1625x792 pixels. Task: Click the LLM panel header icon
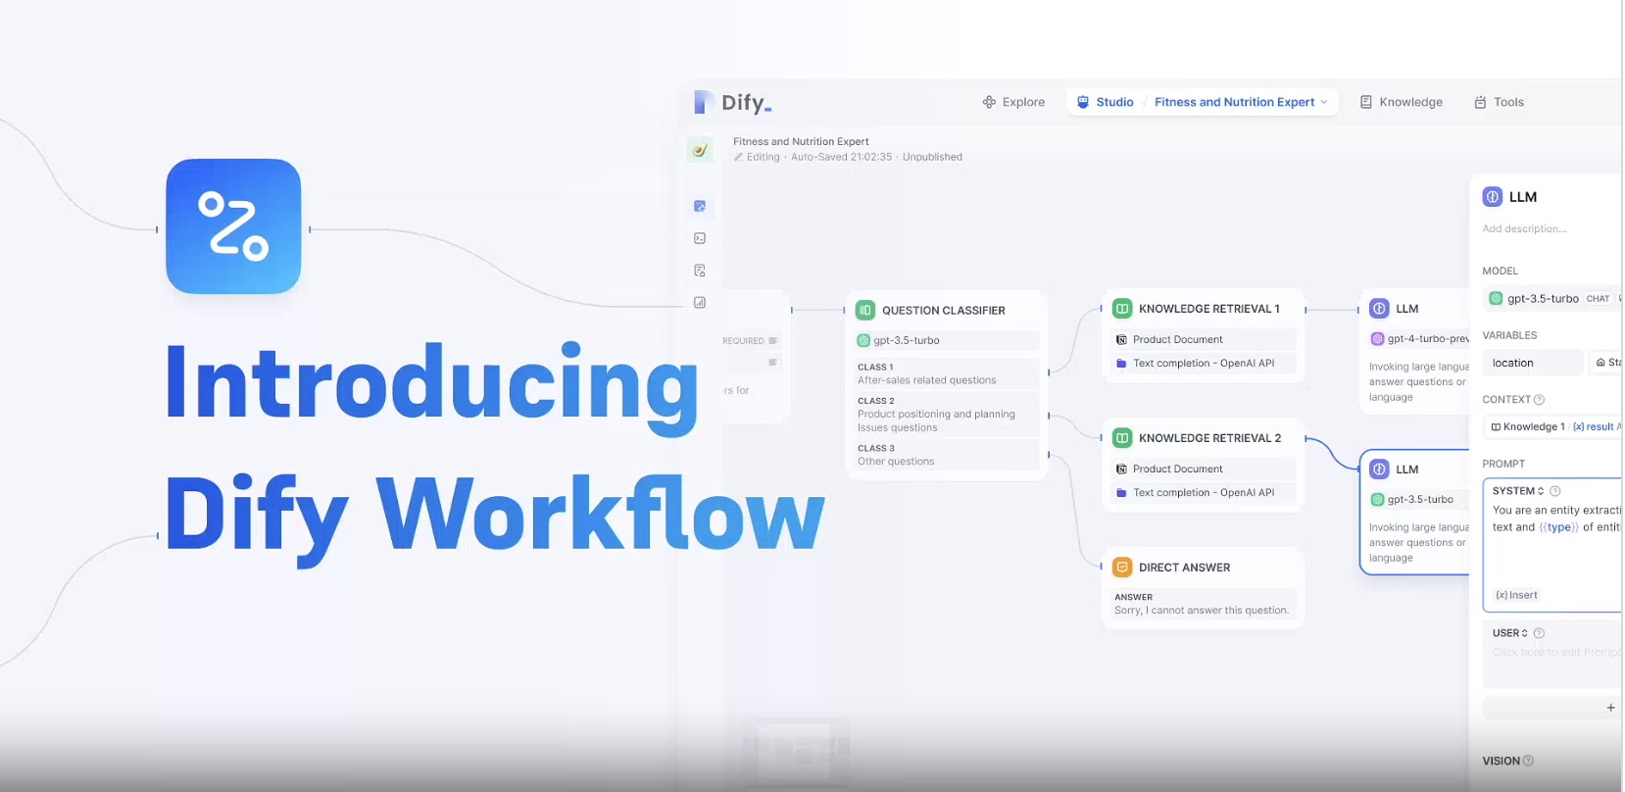coord(1493,197)
